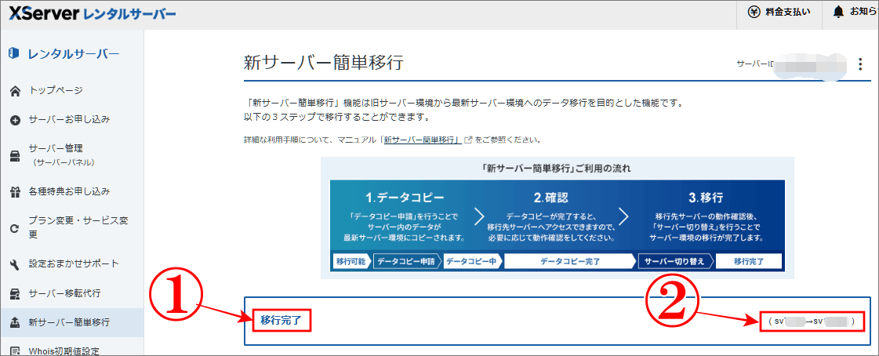The image size is (879, 356).
Task: Click the wrench icon beside 設定おまかせサポート
Action: coord(16,264)
